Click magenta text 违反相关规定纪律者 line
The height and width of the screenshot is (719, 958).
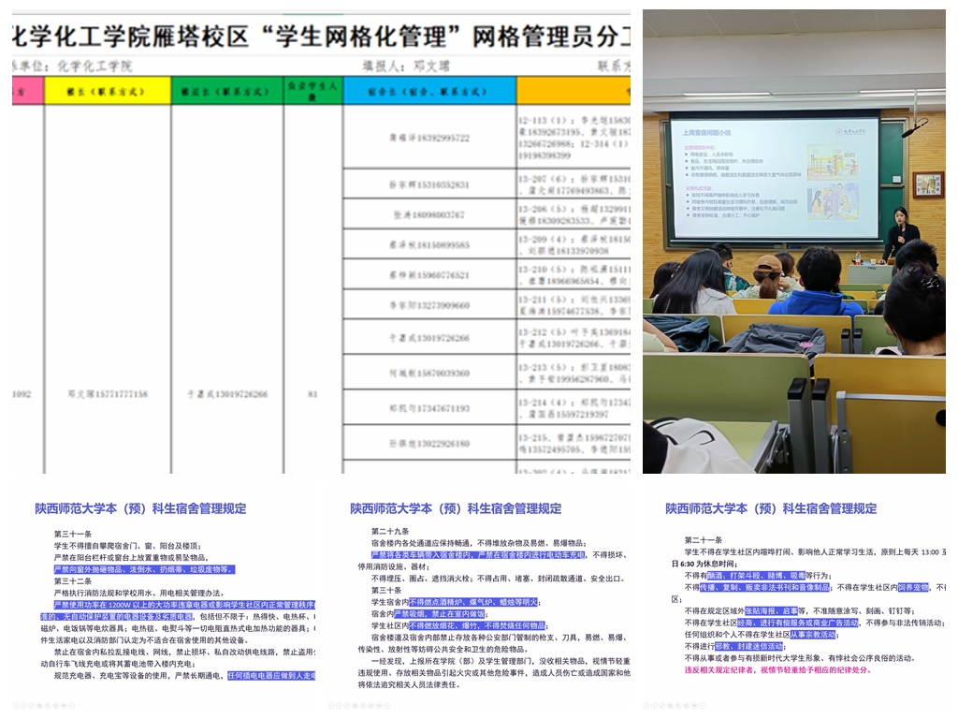[x=777, y=670]
